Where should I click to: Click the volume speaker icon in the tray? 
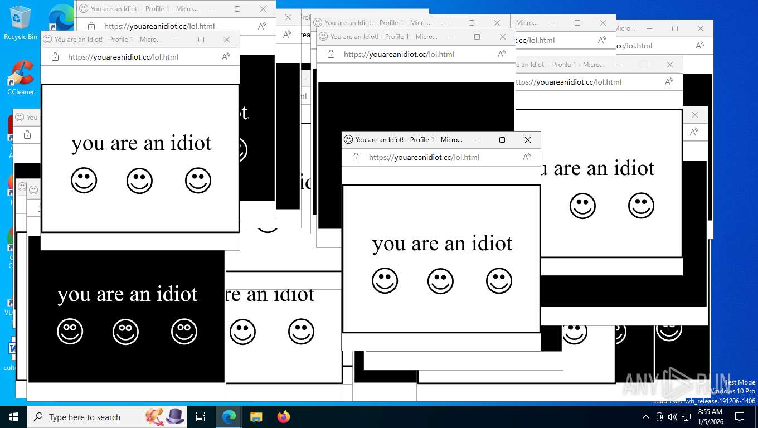point(672,417)
